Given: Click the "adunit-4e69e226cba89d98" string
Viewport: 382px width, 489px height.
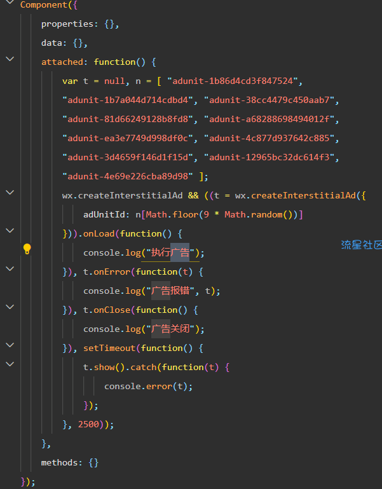Looking at the screenshot, I should pyautogui.click(x=128, y=177).
